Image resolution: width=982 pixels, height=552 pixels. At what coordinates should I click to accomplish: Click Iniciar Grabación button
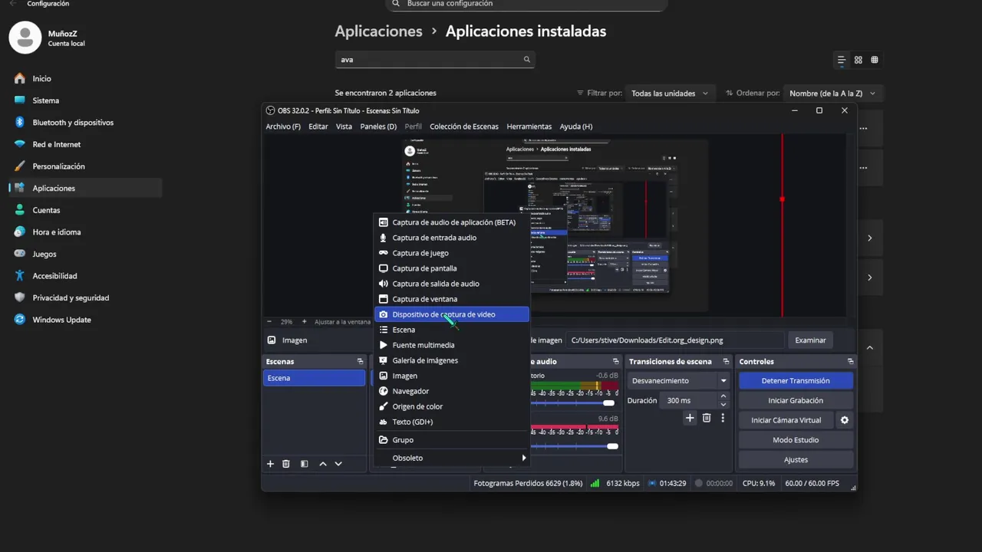[x=796, y=400]
